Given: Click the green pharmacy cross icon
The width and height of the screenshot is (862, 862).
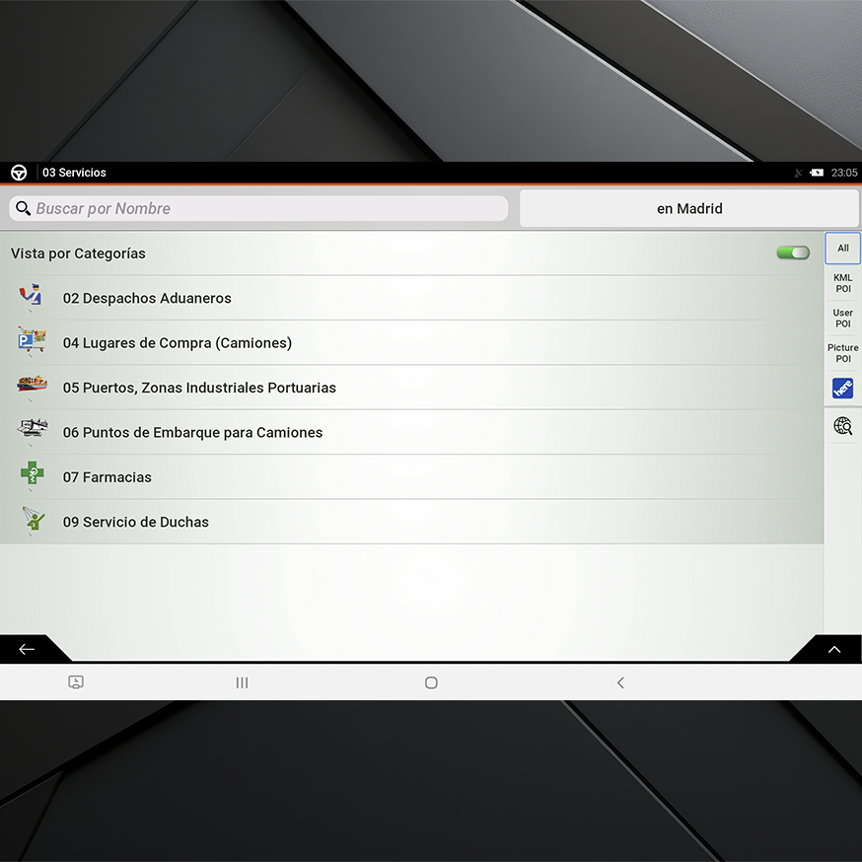Looking at the screenshot, I should 32,475.
